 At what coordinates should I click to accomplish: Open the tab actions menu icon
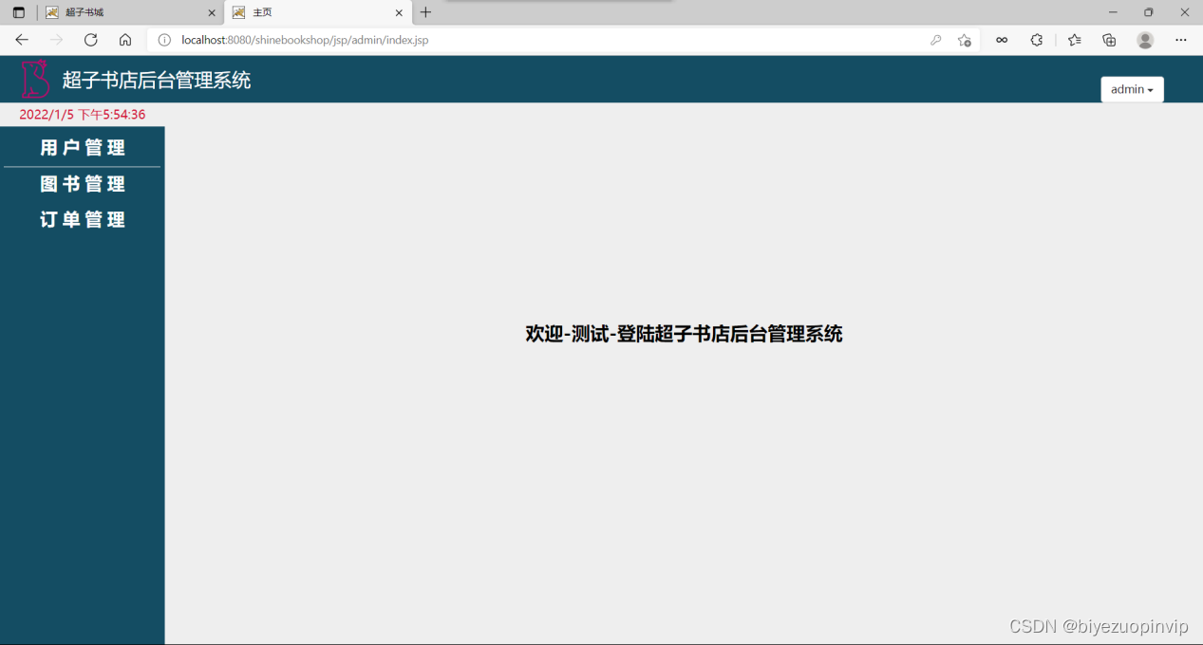(18, 12)
